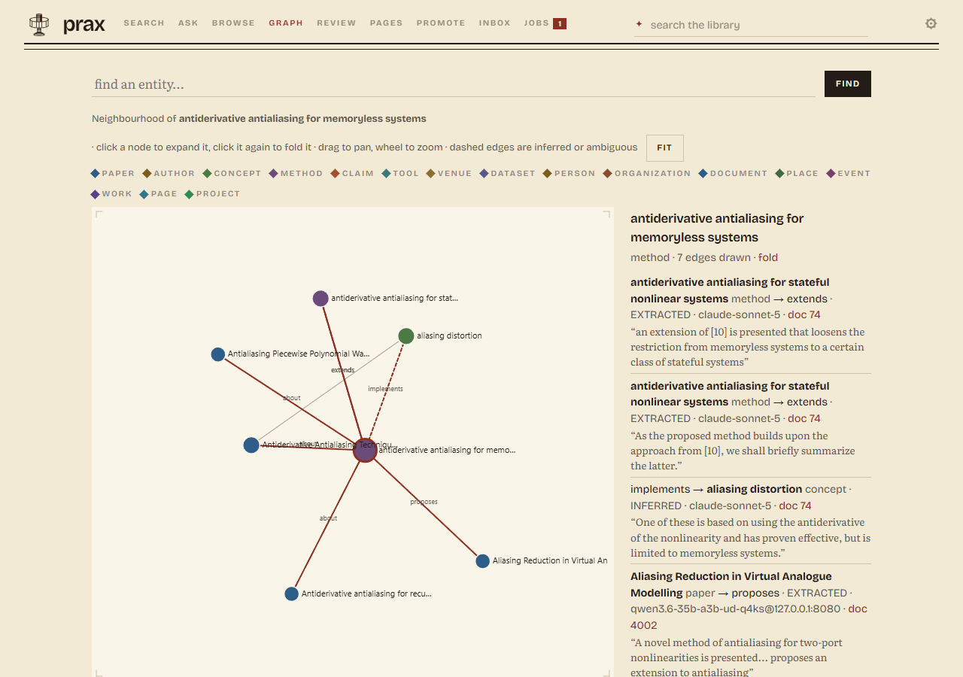The height and width of the screenshot is (677, 963).
Task: Open doc 74 link under first extends entry
Action: coord(804,314)
